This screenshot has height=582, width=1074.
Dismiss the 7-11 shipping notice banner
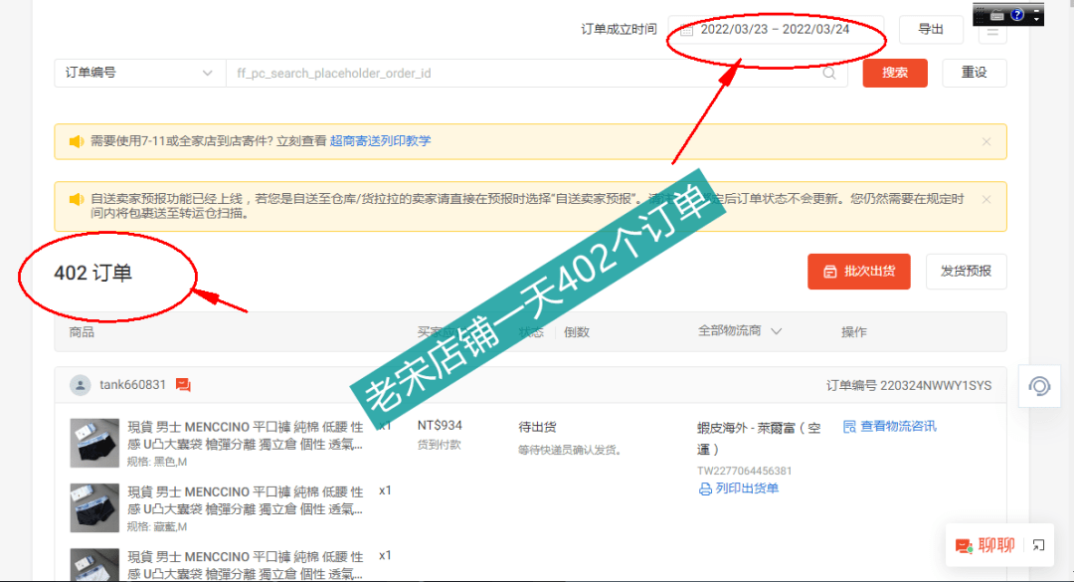point(986,142)
